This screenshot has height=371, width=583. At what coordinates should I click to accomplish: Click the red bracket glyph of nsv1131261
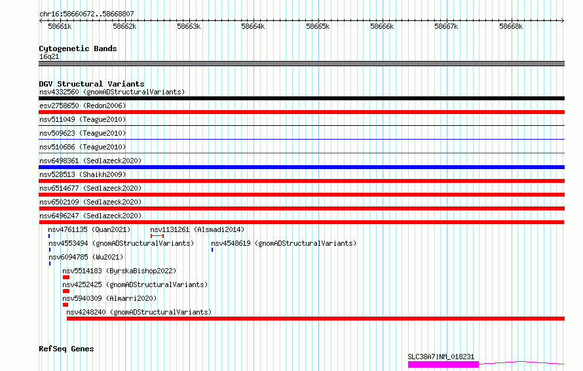(x=157, y=236)
